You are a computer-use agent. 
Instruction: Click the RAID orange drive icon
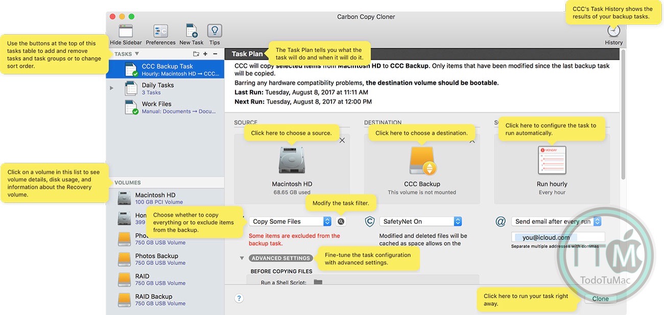click(124, 279)
